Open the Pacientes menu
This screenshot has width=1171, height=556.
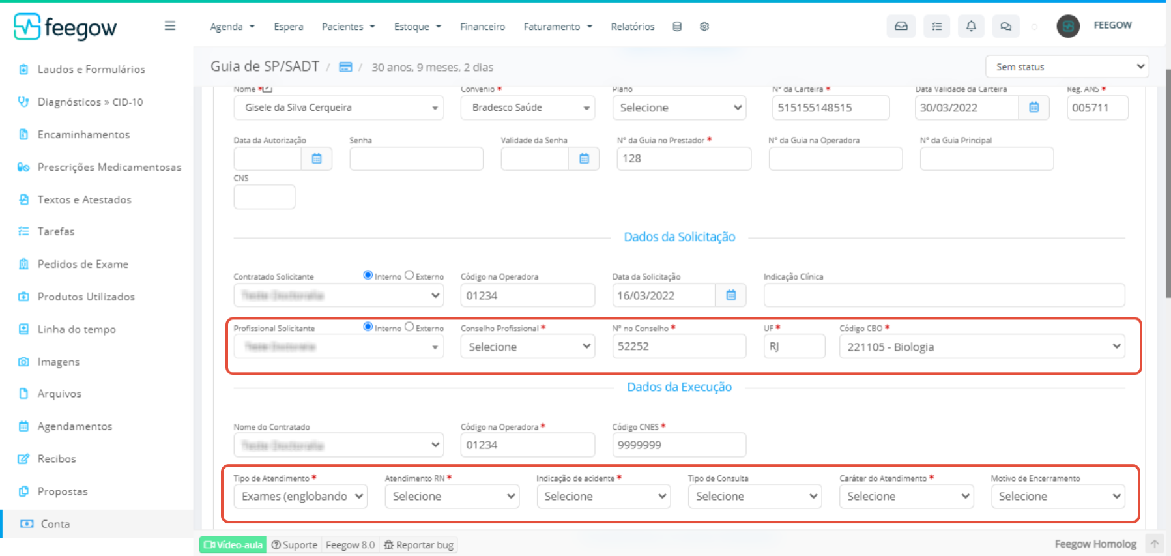[x=348, y=27]
